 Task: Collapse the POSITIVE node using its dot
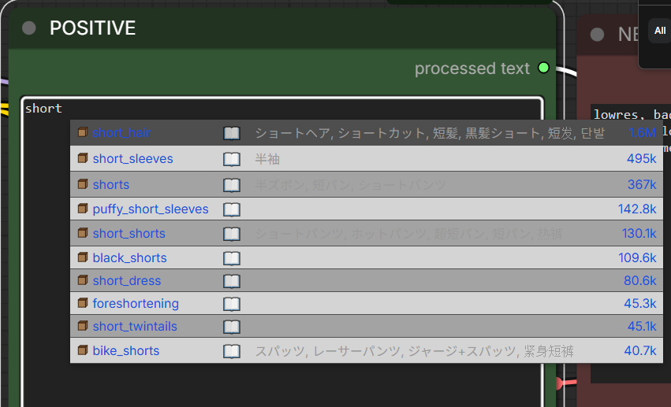point(29,28)
